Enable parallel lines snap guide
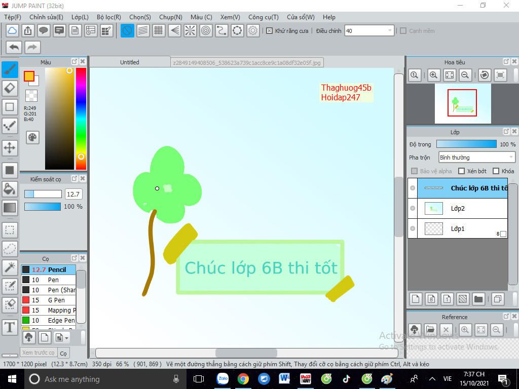 tap(143, 31)
